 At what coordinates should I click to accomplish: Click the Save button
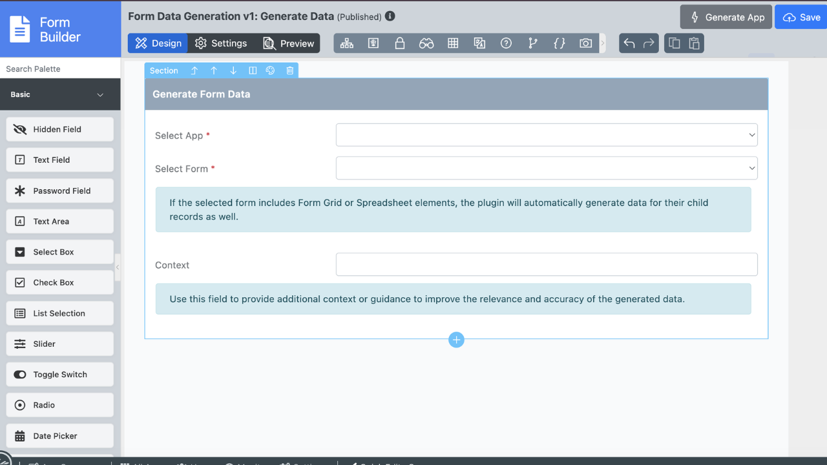coord(801,17)
